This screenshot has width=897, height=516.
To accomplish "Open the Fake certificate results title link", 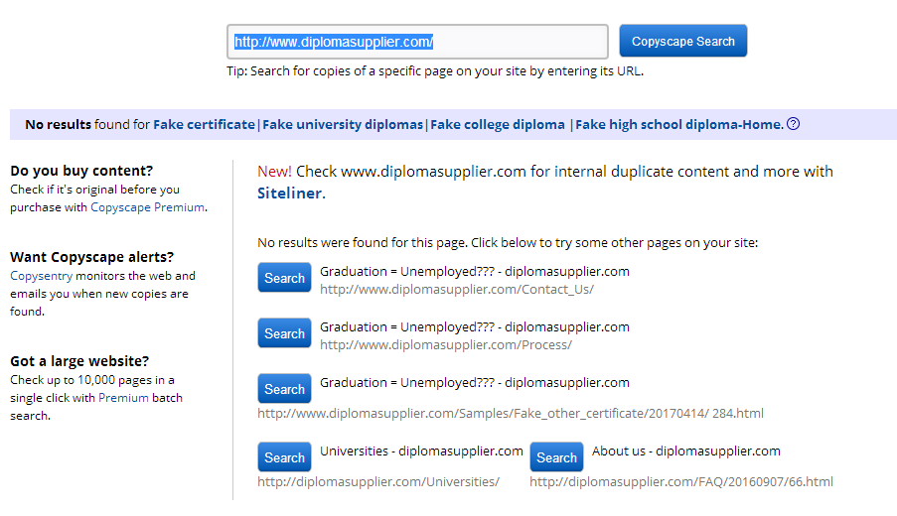I will [x=468, y=125].
